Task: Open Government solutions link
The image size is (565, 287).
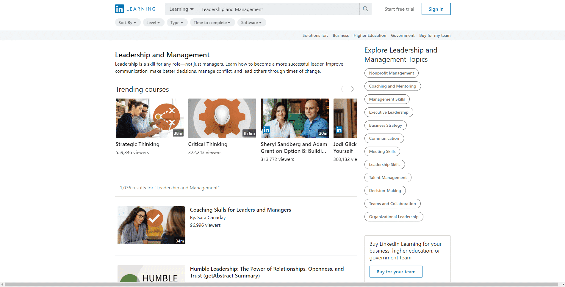Action: tap(403, 35)
